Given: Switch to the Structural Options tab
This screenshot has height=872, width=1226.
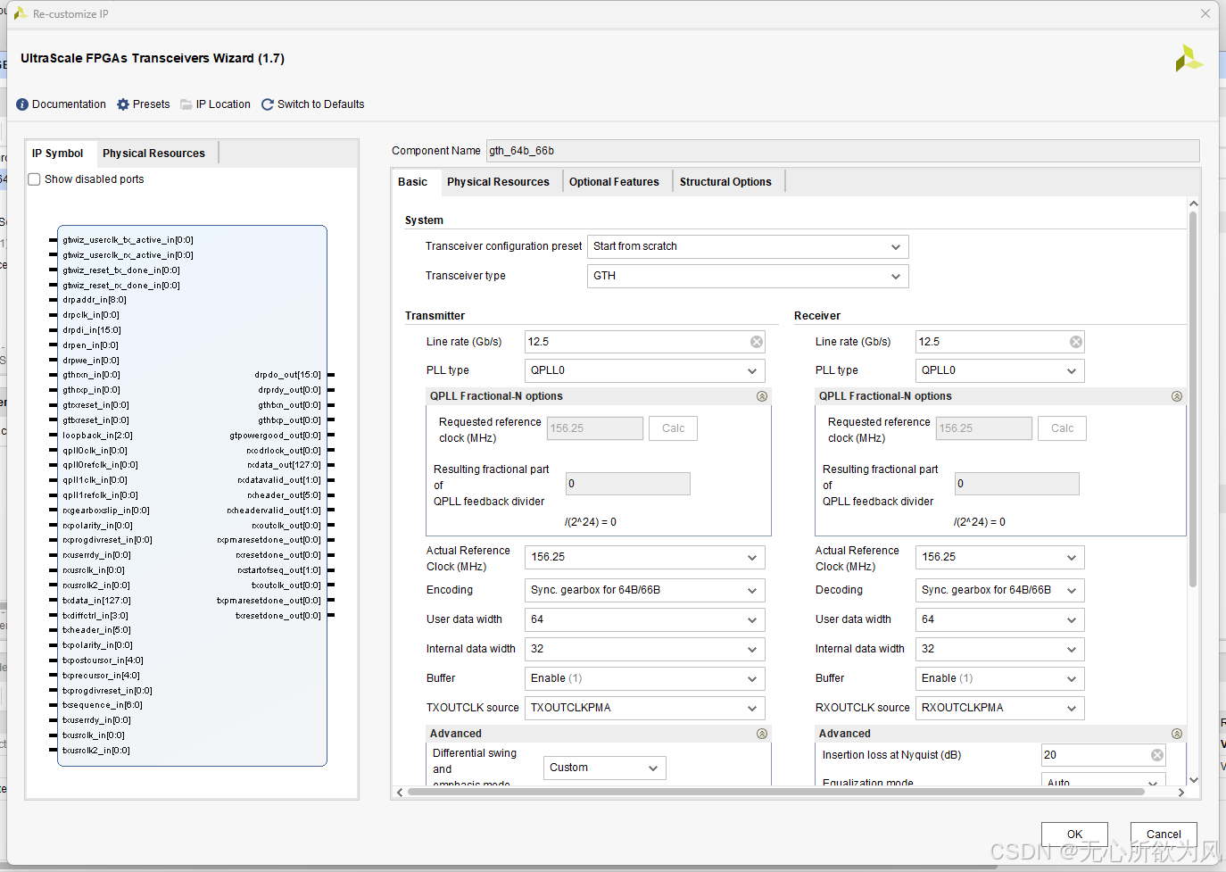Looking at the screenshot, I should tap(725, 181).
